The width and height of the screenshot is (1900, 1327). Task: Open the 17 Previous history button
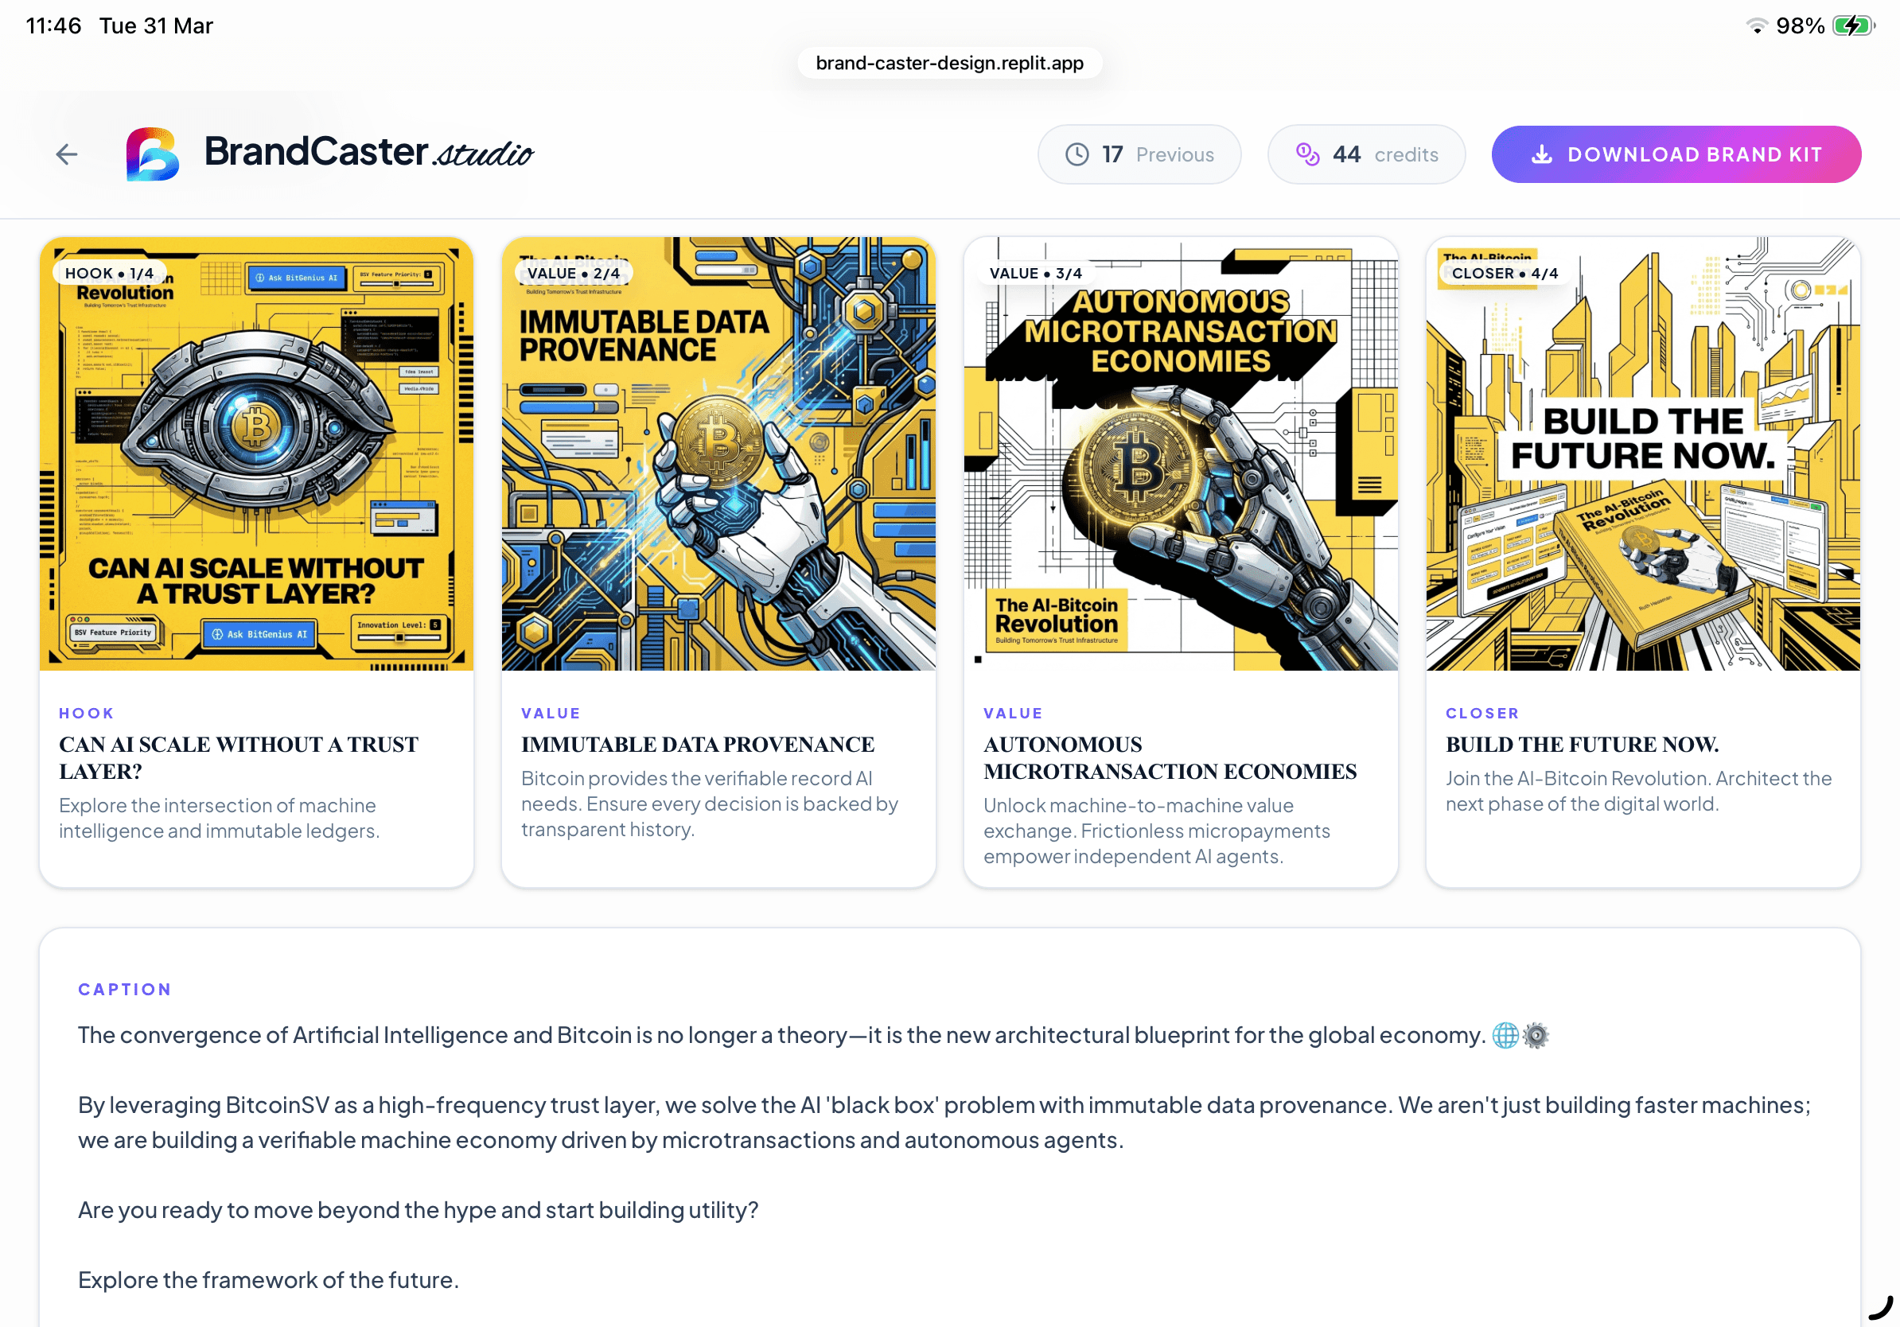pyautogui.click(x=1139, y=154)
